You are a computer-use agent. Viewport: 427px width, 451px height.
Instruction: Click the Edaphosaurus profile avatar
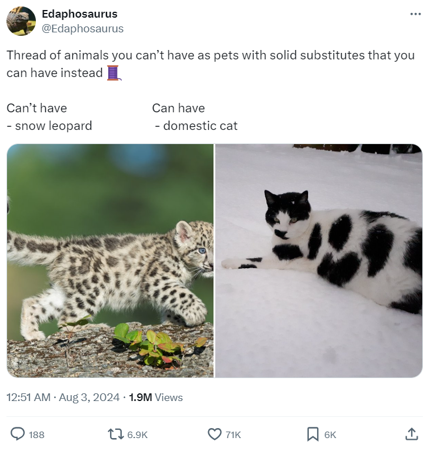[x=21, y=21]
